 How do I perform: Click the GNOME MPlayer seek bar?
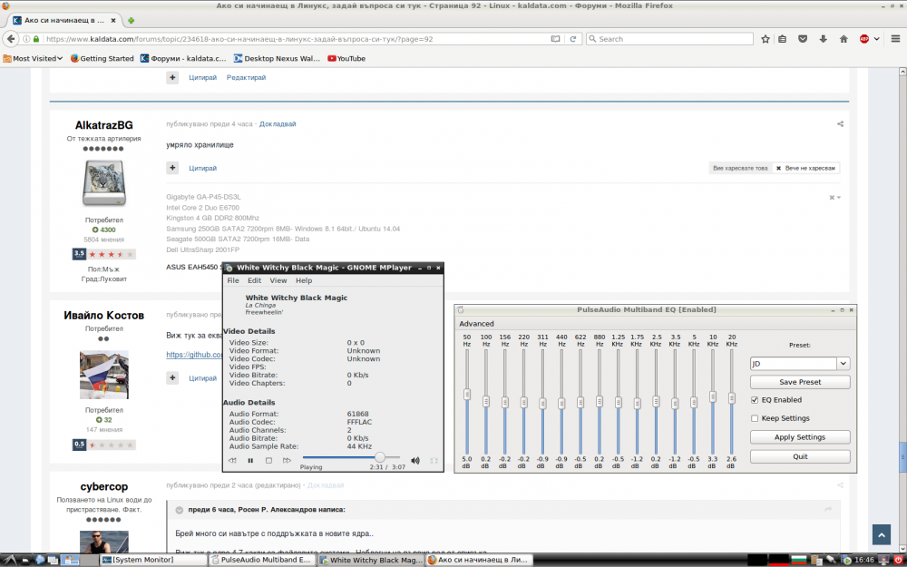(x=350, y=457)
